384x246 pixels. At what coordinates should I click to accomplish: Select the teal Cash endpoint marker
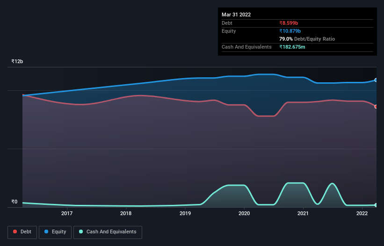click(376, 205)
